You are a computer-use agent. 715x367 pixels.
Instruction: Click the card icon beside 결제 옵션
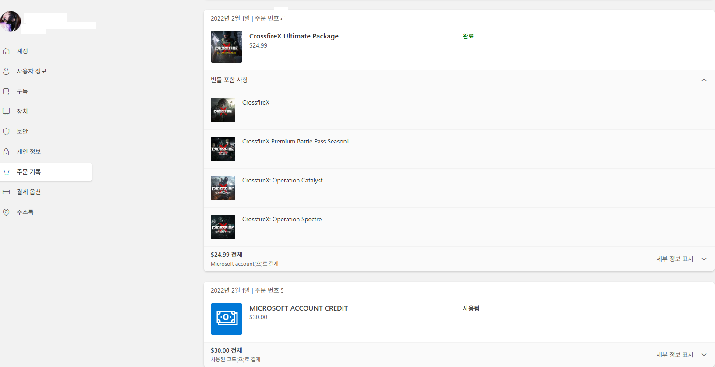coord(6,192)
